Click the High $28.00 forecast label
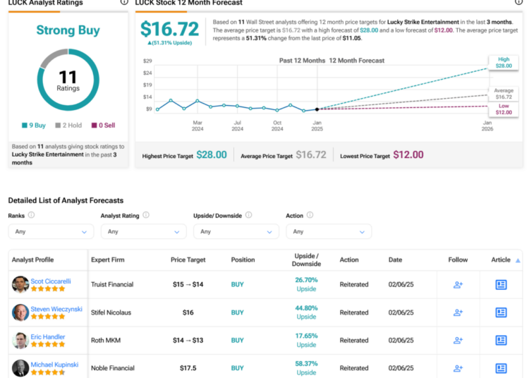This screenshot has height=378, width=529. point(504,62)
